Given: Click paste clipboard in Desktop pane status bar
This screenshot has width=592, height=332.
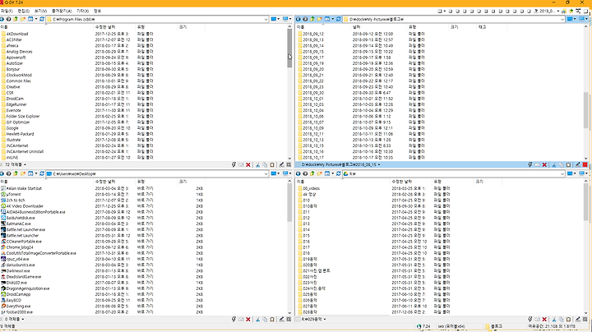Looking at the screenshot, I should pos(272,319).
